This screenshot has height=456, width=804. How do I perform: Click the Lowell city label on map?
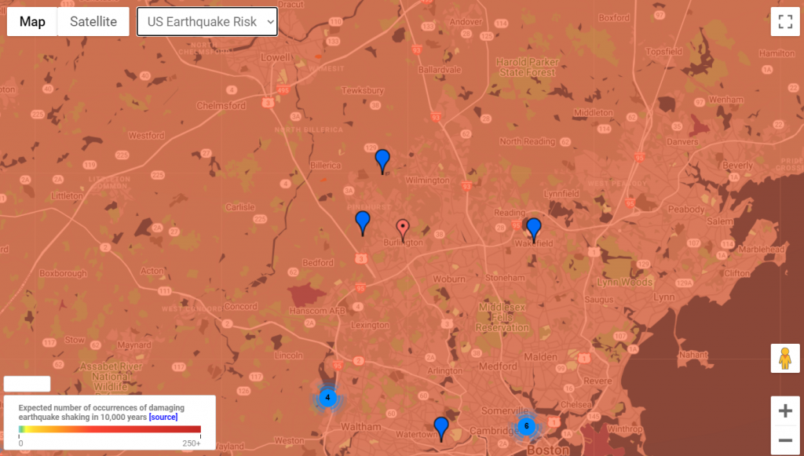276,58
